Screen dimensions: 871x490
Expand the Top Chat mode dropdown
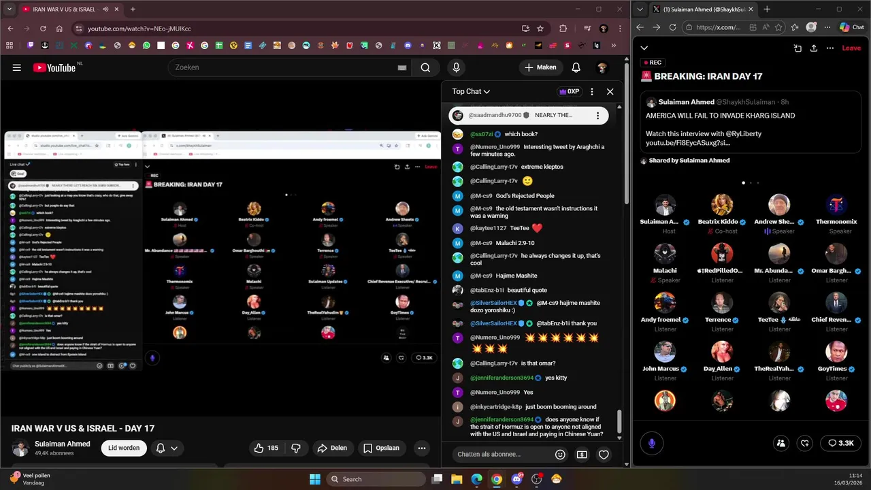pos(471,91)
